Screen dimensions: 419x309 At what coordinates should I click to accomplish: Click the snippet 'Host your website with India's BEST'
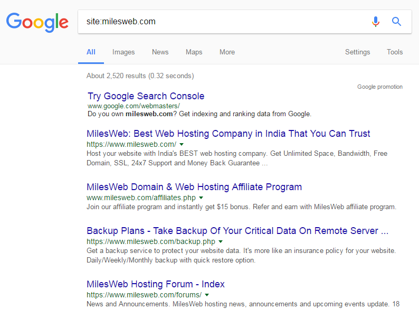click(x=237, y=158)
